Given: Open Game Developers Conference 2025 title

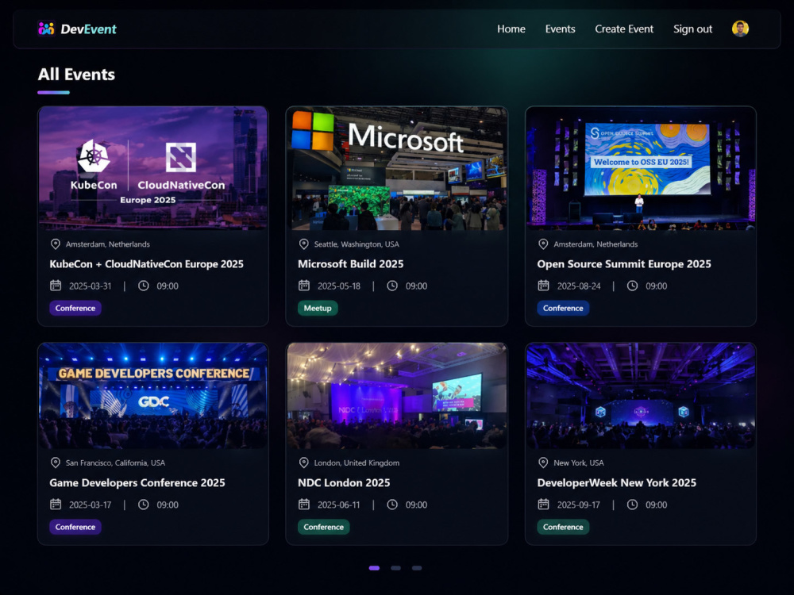Looking at the screenshot, I should click(137, 482).
